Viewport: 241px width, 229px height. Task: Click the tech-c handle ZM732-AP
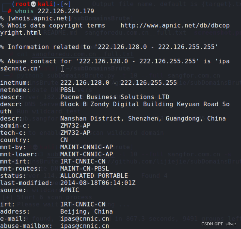click(75, 133)
